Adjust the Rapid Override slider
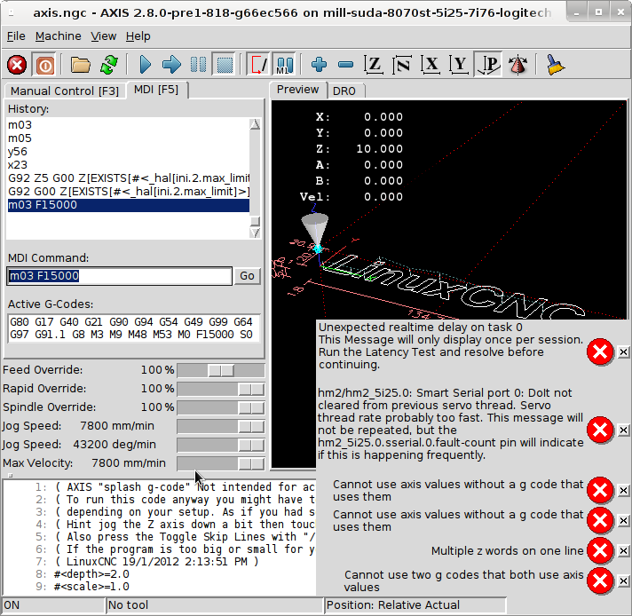The width and height of the screenshot is (632, 616). click(221, 389)
